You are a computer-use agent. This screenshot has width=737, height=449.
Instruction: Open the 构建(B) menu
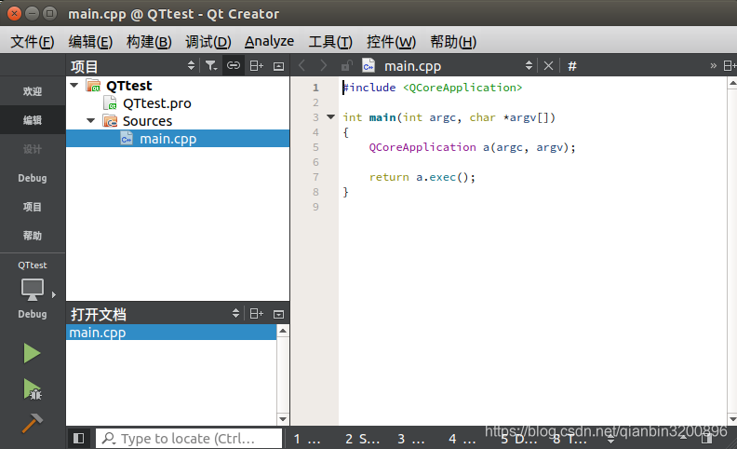tap(149, 42)
